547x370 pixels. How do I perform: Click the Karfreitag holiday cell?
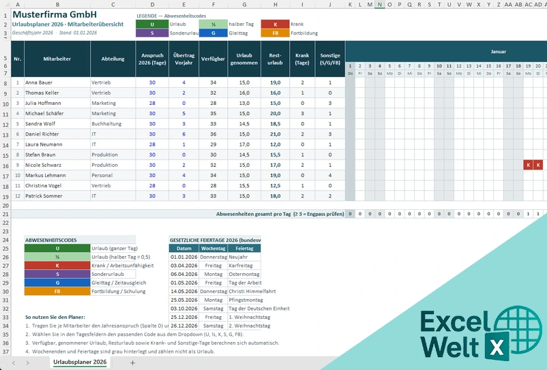click(244, 266)
